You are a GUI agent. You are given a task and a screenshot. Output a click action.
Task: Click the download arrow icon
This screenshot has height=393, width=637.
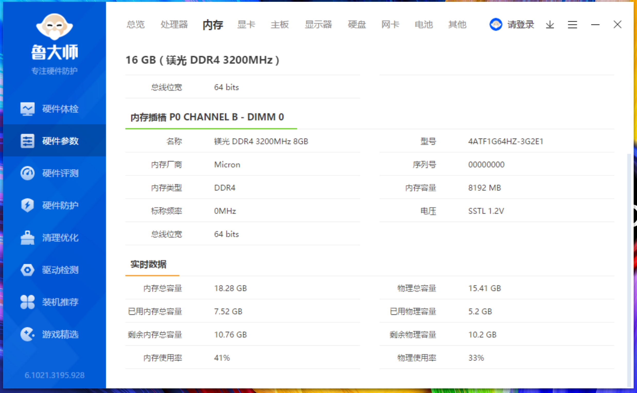[x=550, y=25]
